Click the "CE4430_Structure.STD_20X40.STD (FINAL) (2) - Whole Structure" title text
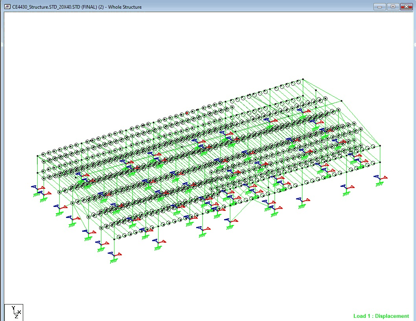This screenshot has width=416, height=321. 77,7
